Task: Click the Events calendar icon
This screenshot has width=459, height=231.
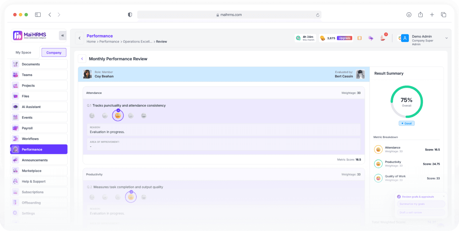Action: [x=15, y=117]
